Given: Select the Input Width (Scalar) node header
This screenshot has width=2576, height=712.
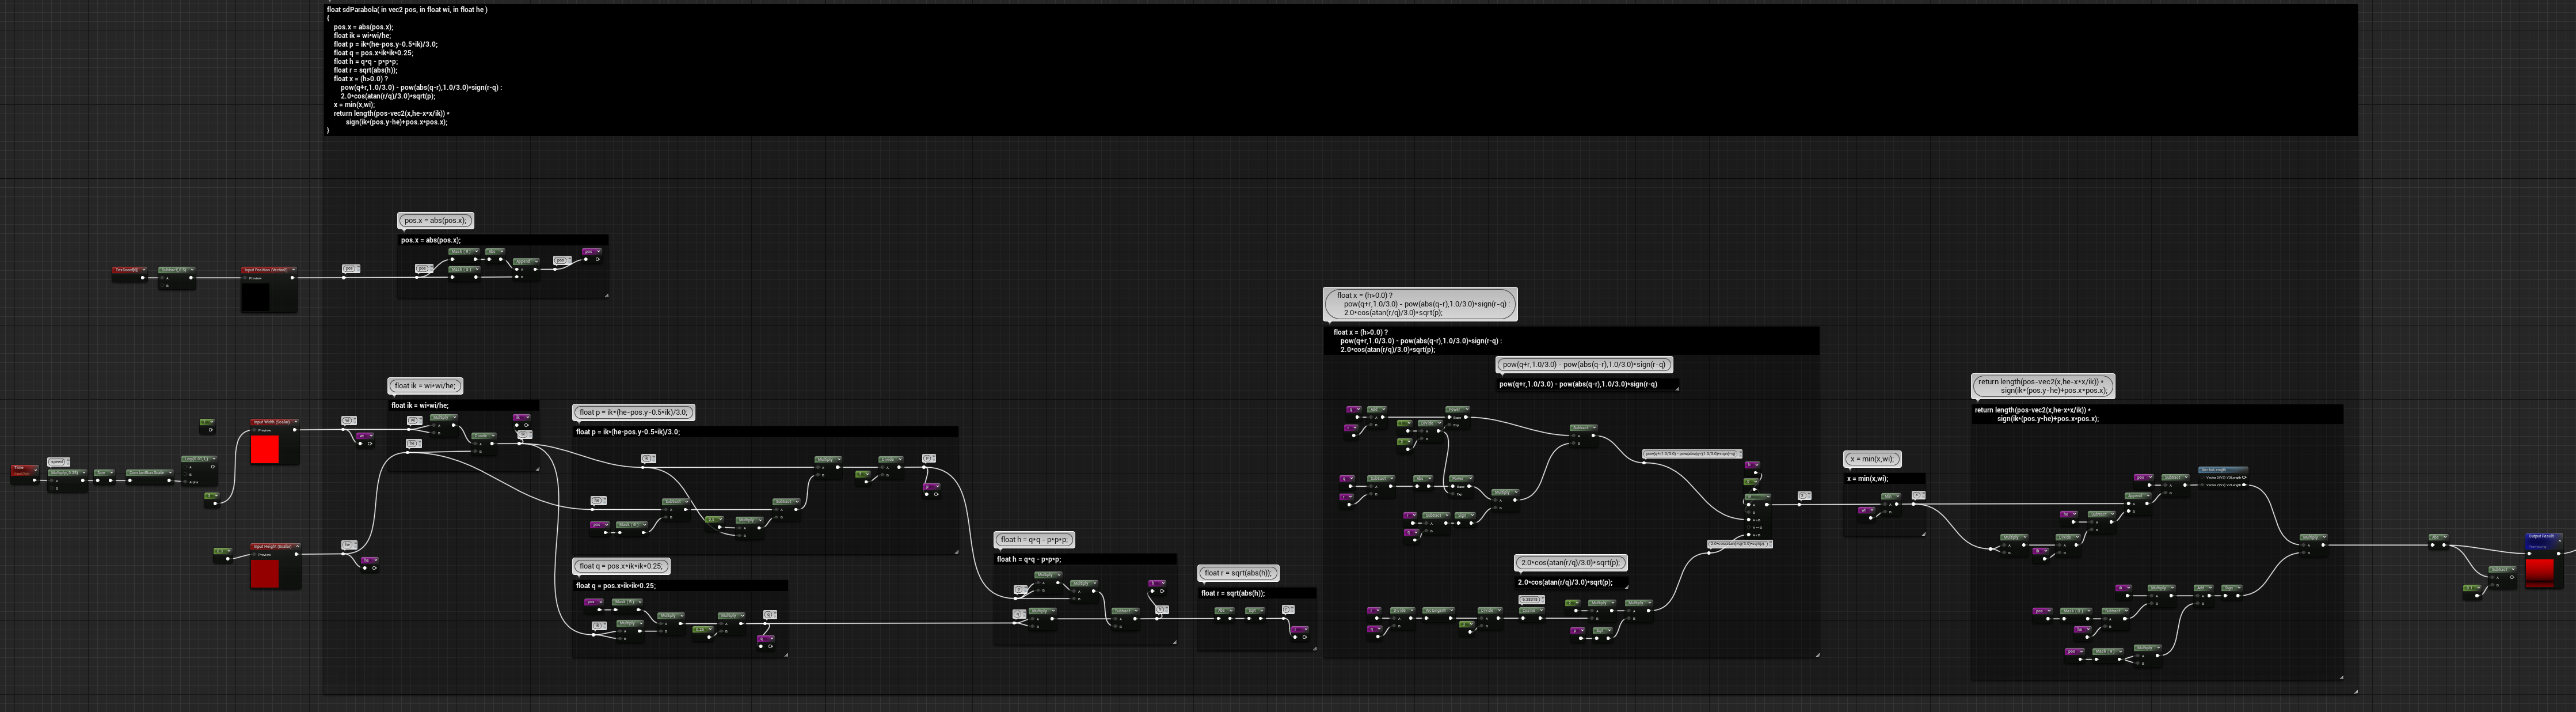Looking at the screenshot, I should (275, 423).
